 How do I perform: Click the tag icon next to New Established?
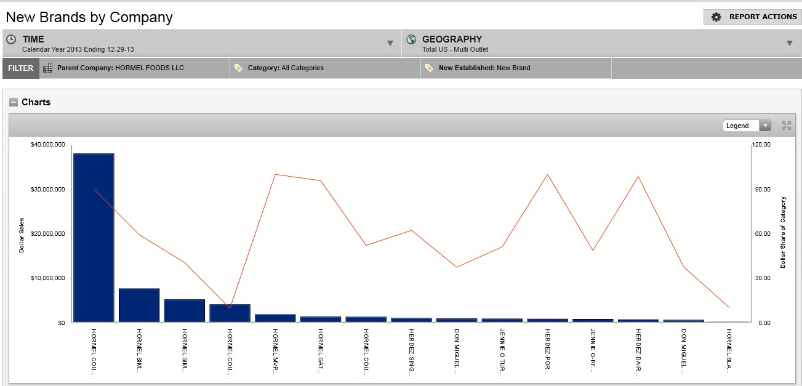pyautogui.click(x=429, y=68)
